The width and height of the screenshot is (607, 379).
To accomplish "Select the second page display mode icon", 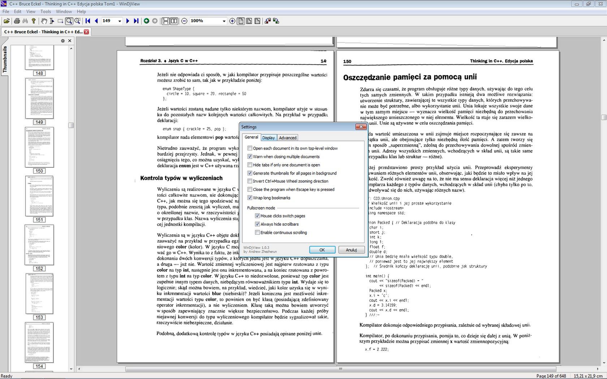I will (x=249, y=21).
